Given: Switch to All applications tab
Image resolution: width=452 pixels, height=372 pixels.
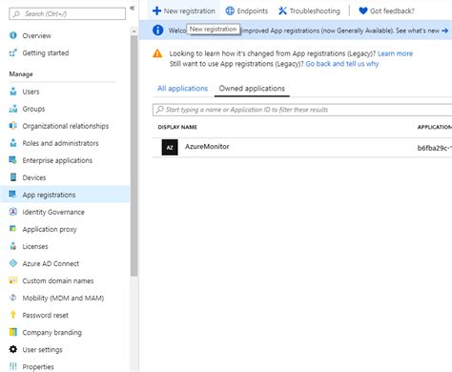Looking at the screenshot, I should pos(182,89).
